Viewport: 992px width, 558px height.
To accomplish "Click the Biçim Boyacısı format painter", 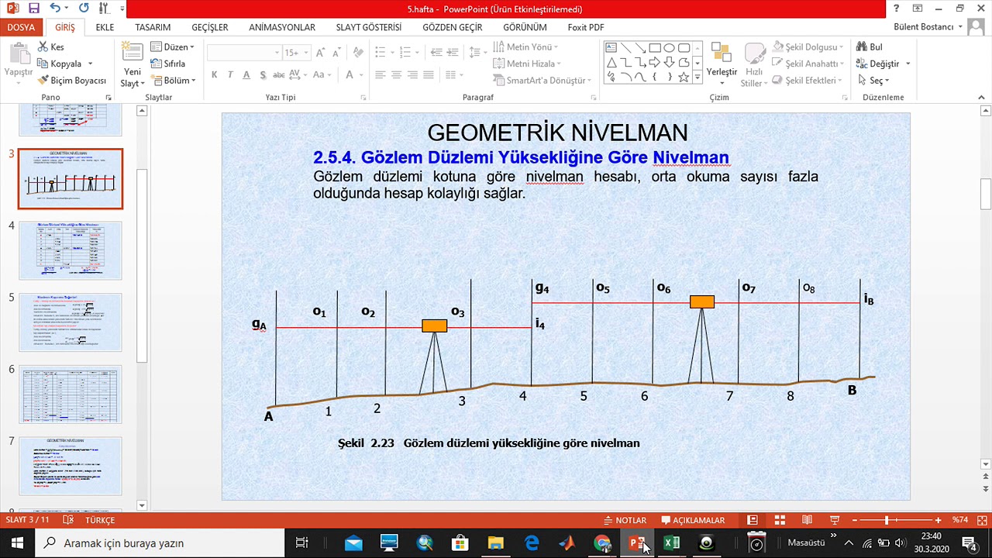I will tap(72, 81).
